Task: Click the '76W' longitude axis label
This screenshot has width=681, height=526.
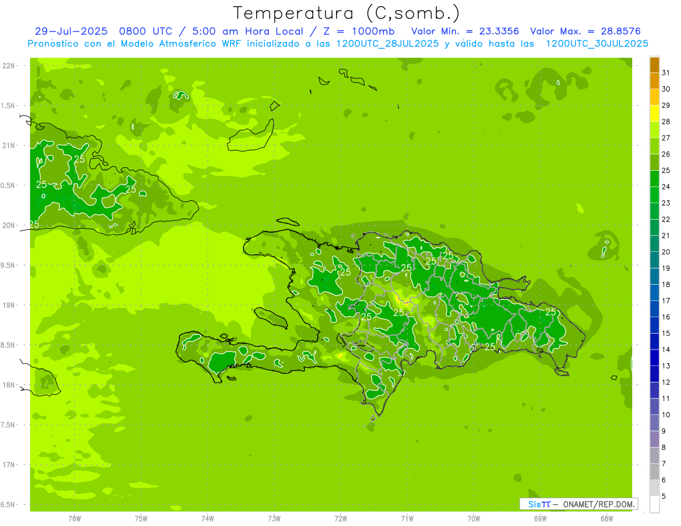Action: pos(74,519)
